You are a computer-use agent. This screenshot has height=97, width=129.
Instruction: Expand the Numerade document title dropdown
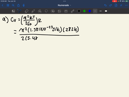64,5
